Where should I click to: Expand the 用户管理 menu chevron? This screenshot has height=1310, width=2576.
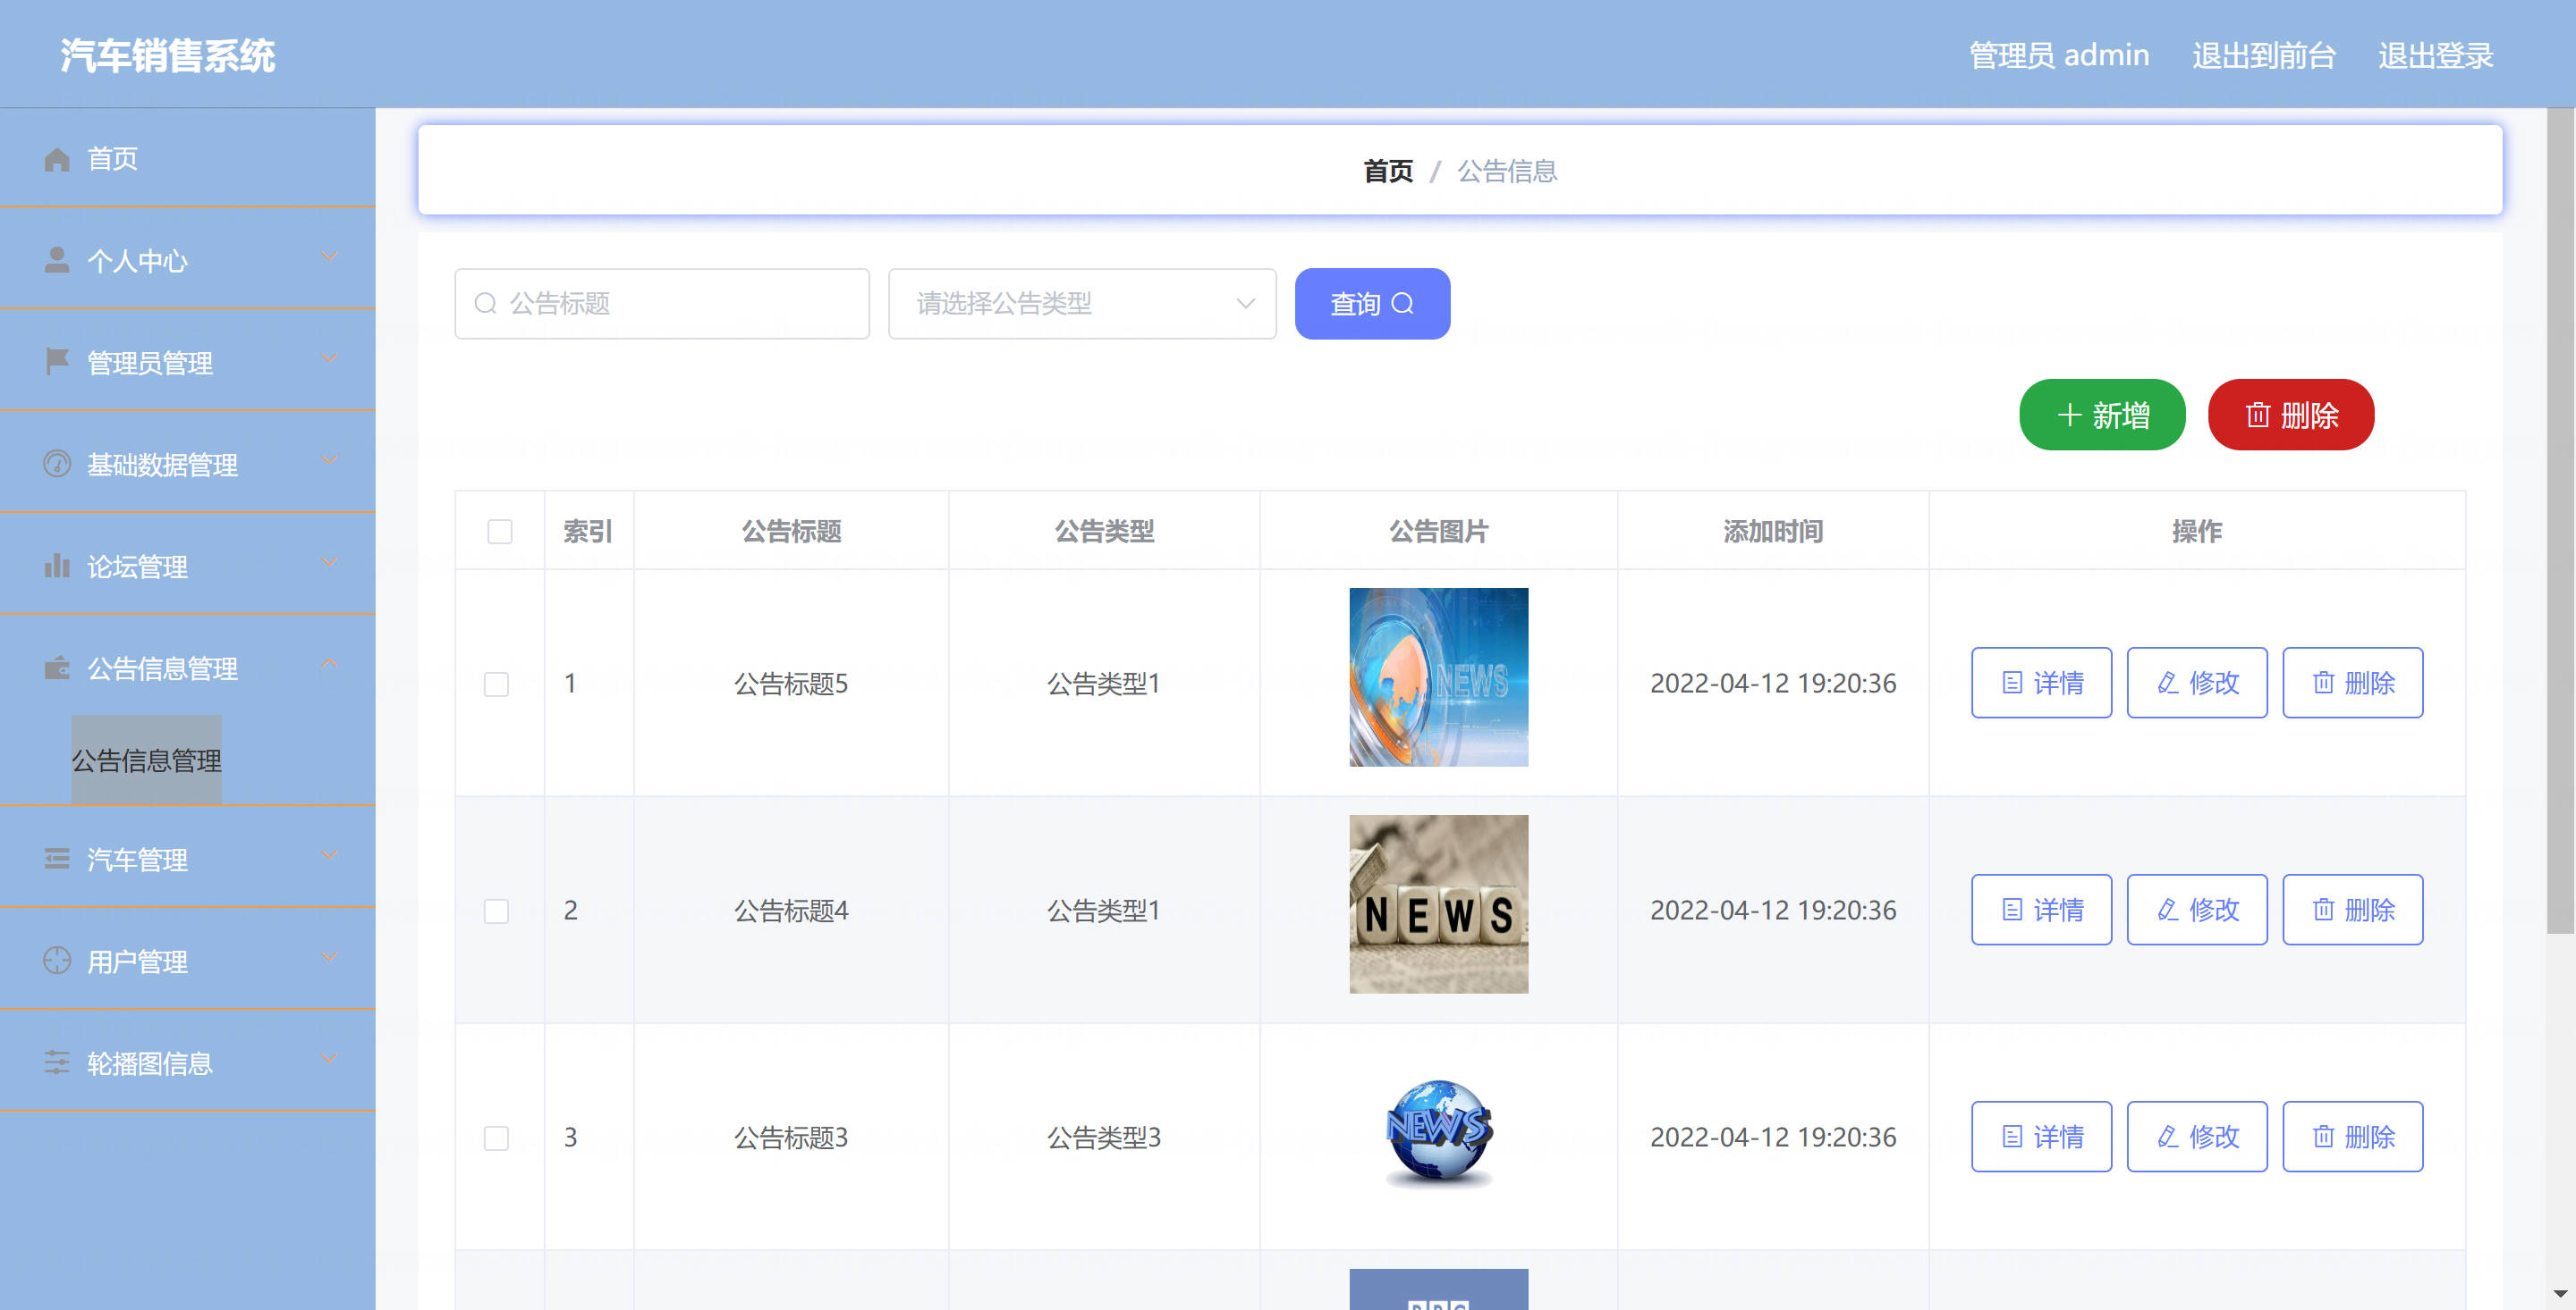[329, 958]
